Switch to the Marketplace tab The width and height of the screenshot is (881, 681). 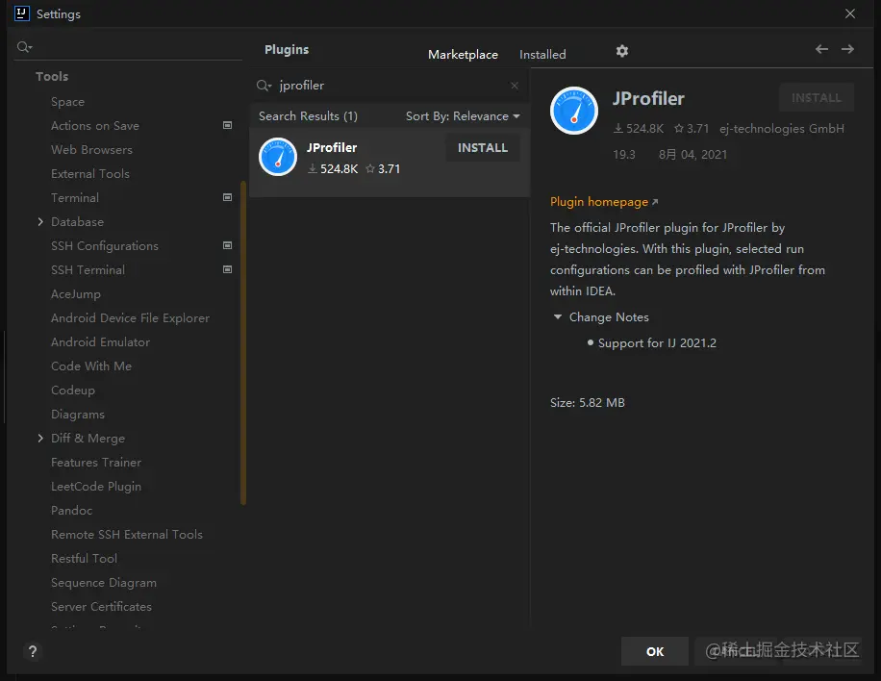click(x=463, y=55)
